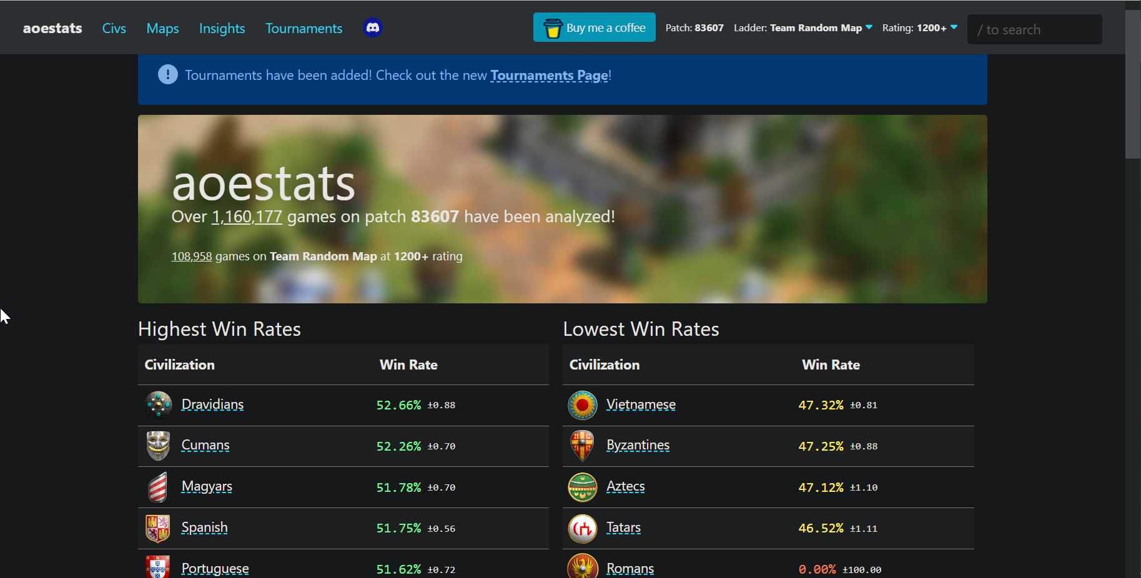Click the 108,958 games count
1141x578 pixels.
tap(192, 257)
